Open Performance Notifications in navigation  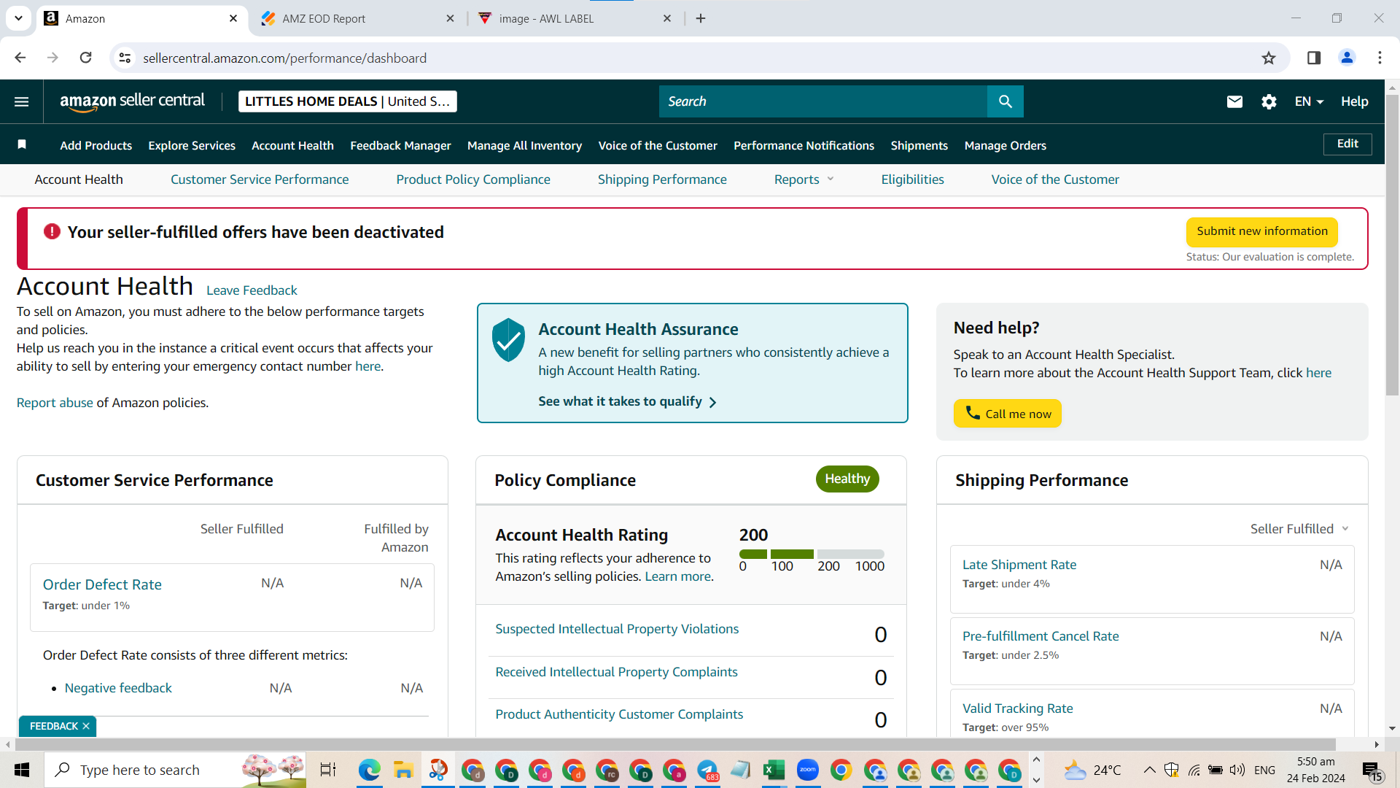pos(804,145)
